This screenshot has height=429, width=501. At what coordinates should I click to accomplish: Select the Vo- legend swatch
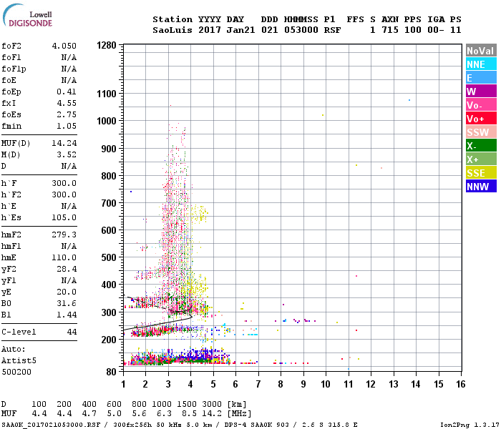coord(481,104)
